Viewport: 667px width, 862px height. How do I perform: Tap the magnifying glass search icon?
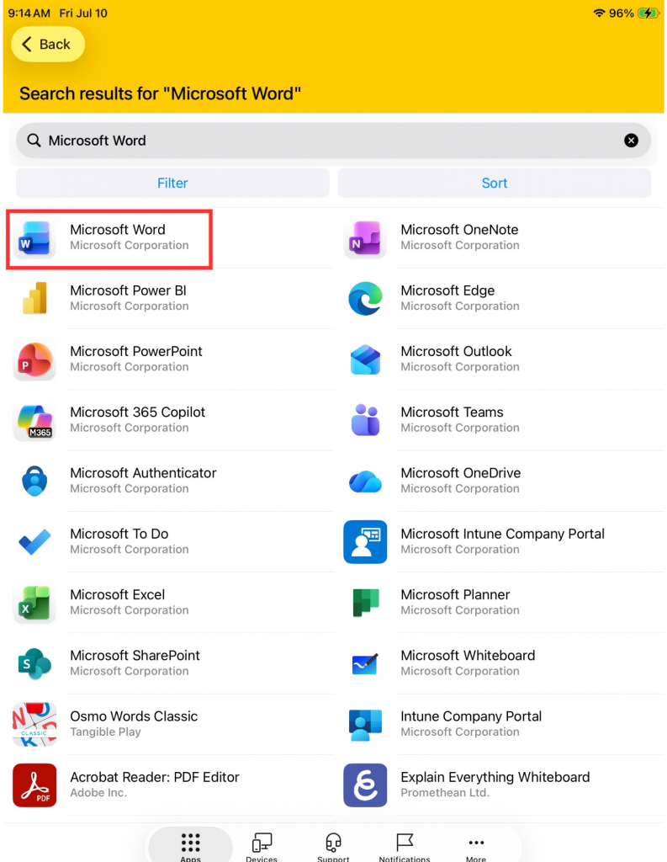click(x=34, y=141)
